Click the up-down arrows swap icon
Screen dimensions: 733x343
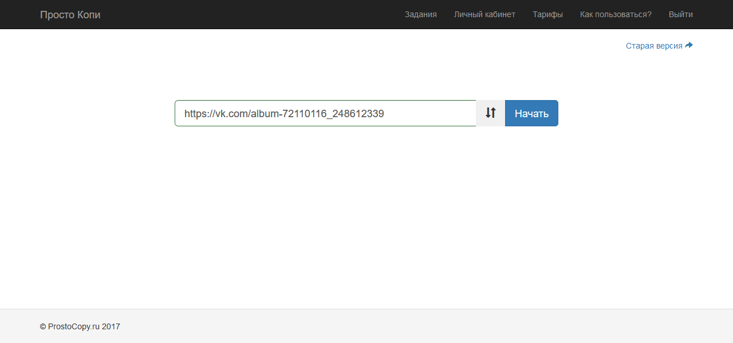490,113
